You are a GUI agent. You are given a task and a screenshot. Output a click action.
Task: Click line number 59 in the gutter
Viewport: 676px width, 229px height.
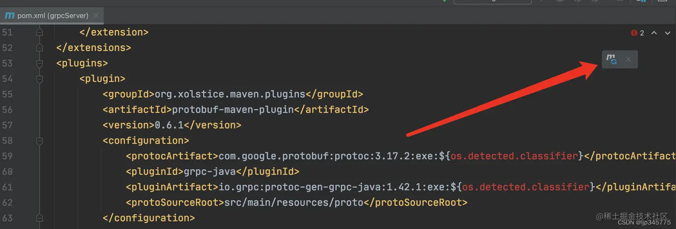click(x=7, y=156)
